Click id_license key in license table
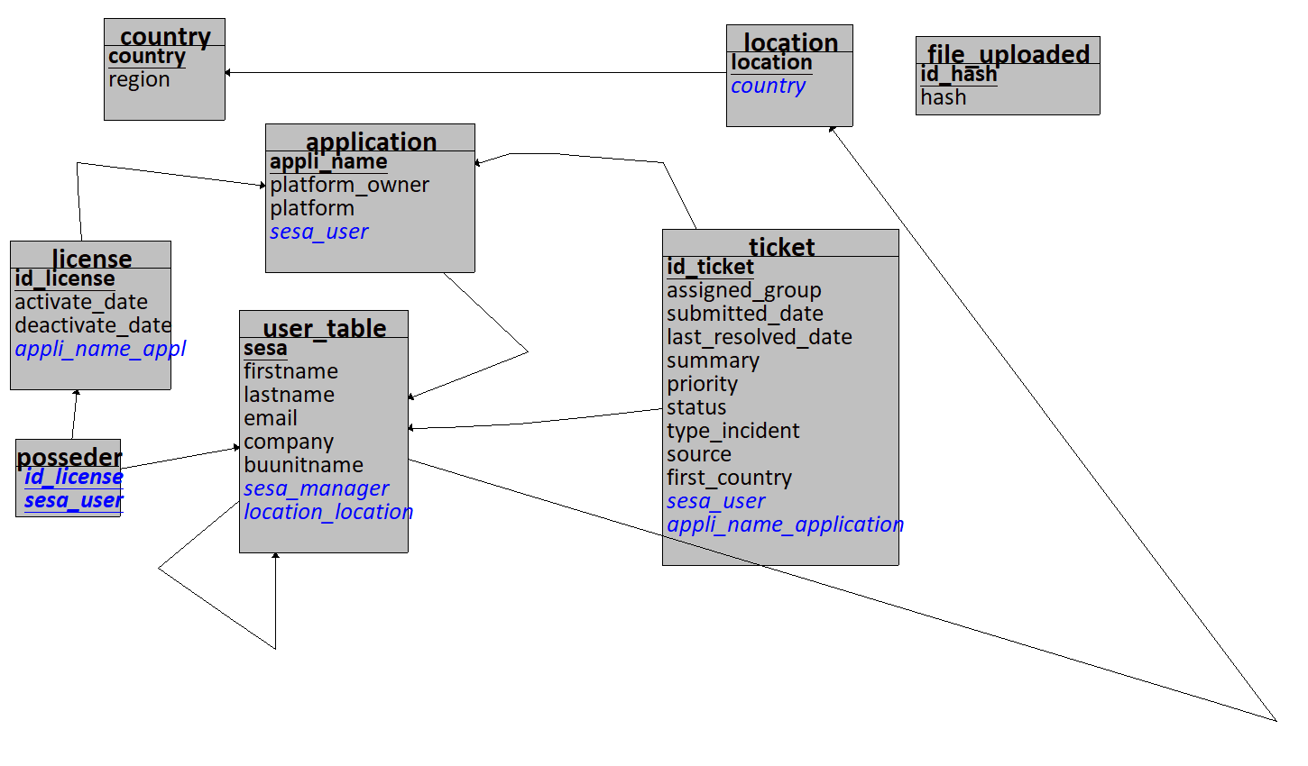 tap(65, 279)
